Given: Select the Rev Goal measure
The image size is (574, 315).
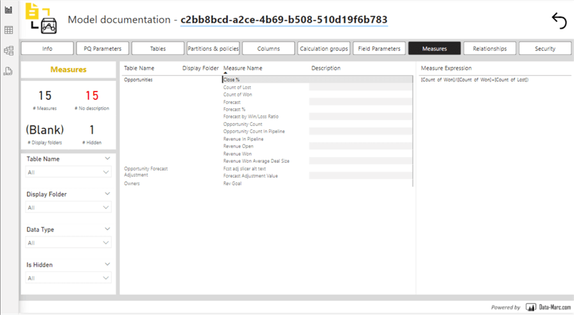Looking at the screenshot, I should (232, 183).
